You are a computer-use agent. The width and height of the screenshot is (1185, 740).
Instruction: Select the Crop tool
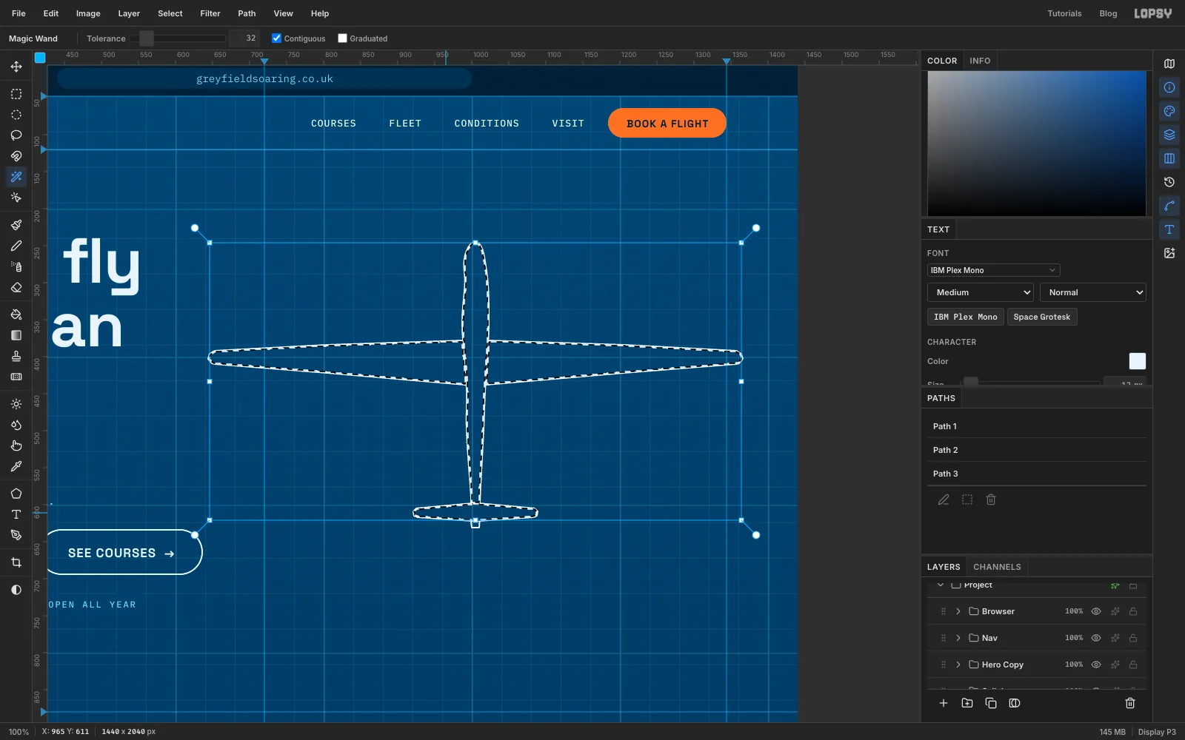coord(16,562)
